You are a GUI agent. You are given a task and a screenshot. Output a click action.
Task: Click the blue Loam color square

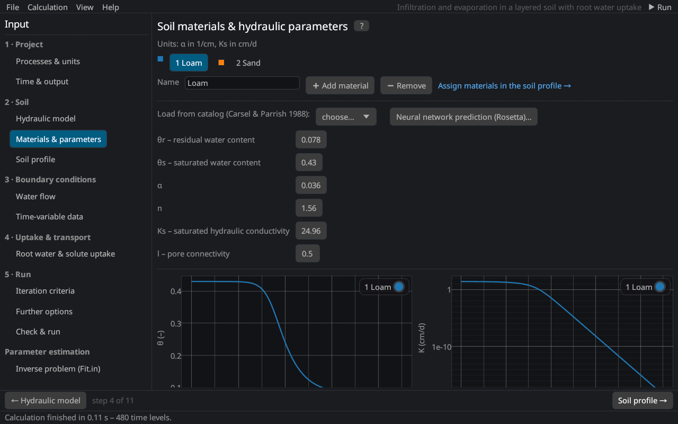tap(160, 59)
